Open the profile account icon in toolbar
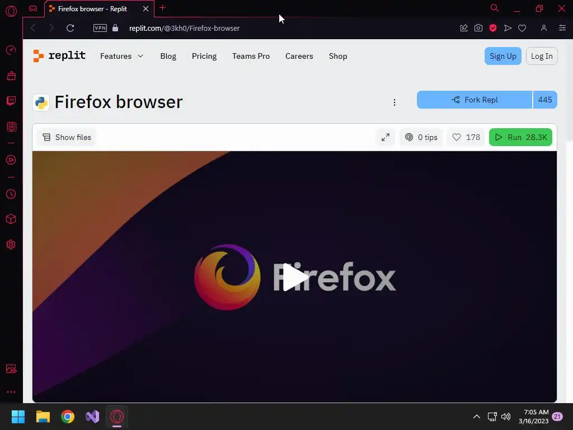Screen dimensions: 573x430 pos(544,28)
